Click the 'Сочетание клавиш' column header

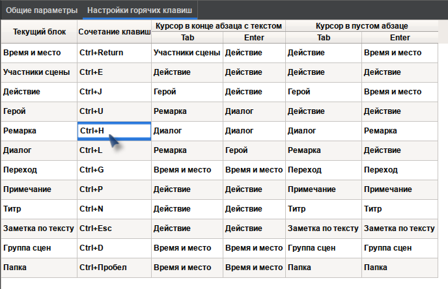(115, 32)
